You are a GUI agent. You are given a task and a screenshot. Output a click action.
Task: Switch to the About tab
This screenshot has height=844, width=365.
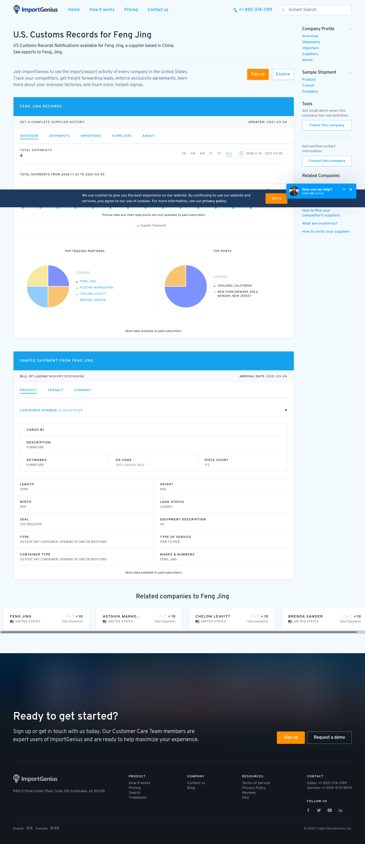pos(148,136)
